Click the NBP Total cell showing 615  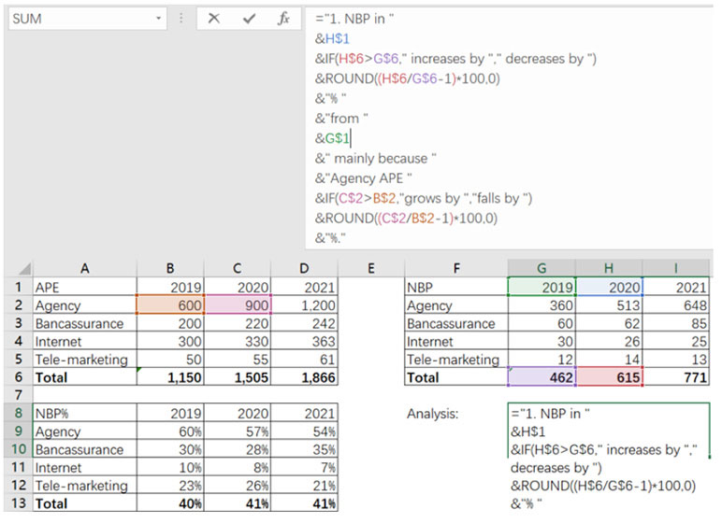click(608, 377)
